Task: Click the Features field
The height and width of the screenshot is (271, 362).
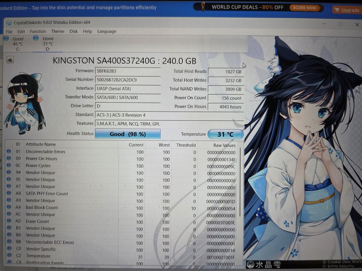Action: tap(170, 124)
